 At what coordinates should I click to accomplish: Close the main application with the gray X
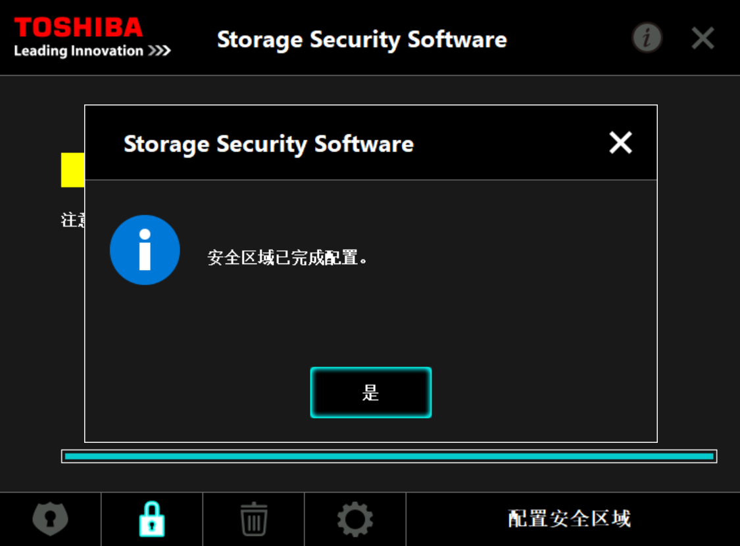[x=703, y=38]
